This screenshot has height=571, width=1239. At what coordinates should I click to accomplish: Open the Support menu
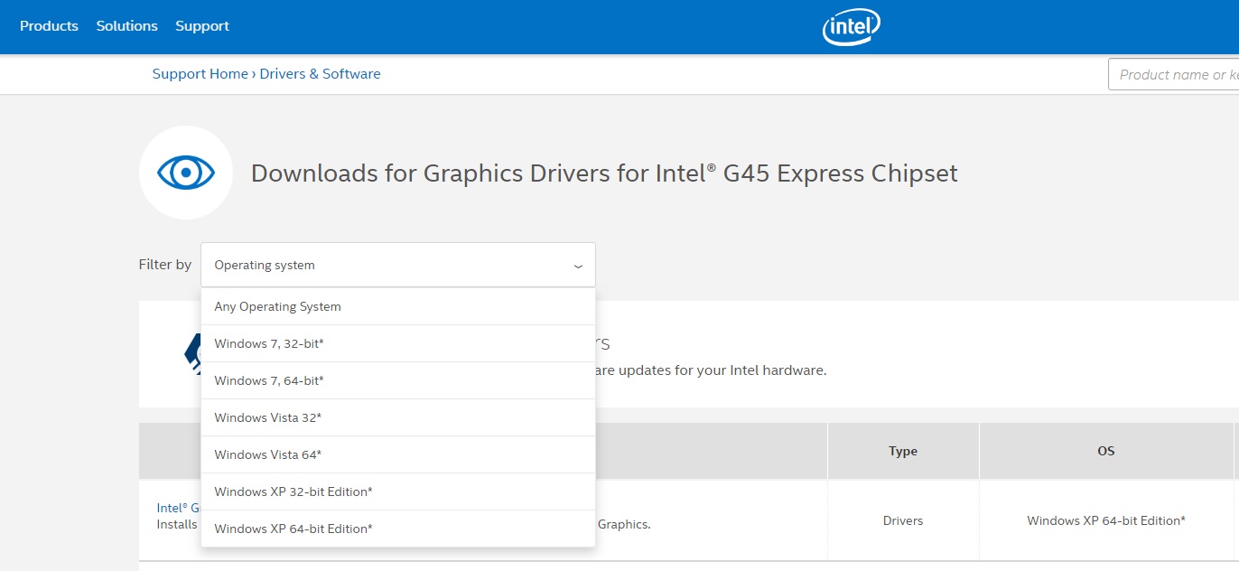(x=202, y=26)
